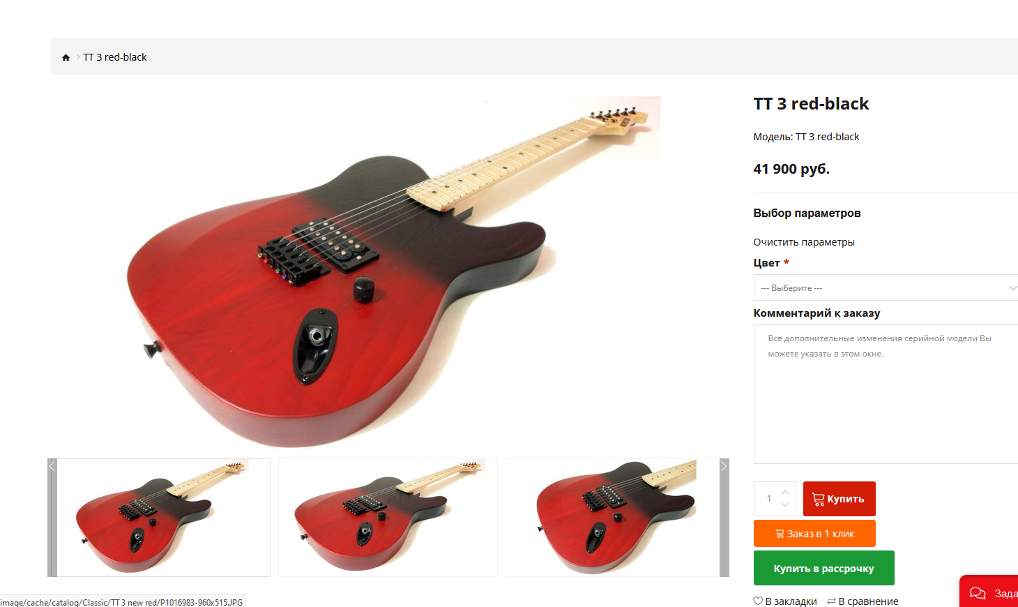
Task: Click the compare arrows icon В сравнение
Action: pos(831,601)
